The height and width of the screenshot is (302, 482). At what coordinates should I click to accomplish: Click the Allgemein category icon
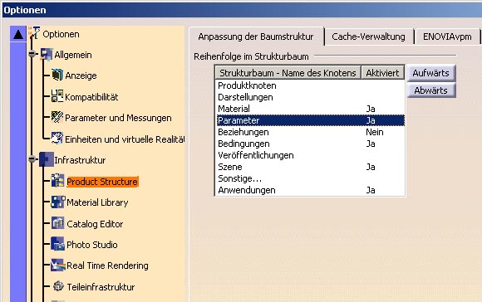(x=47, y=55)
